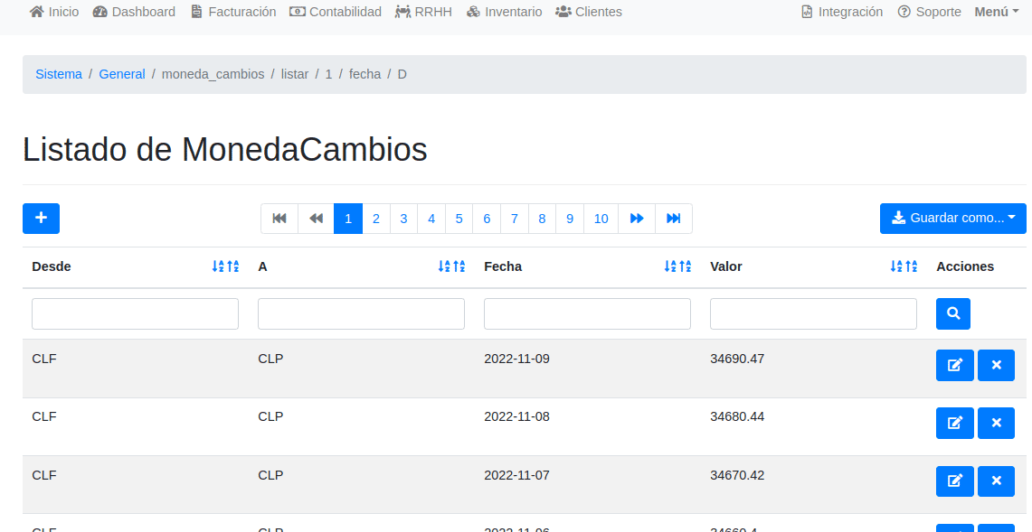Expand the Menú dropdown in navbar
Viewport: 1032px width, 532px height.
pos(996,12)
